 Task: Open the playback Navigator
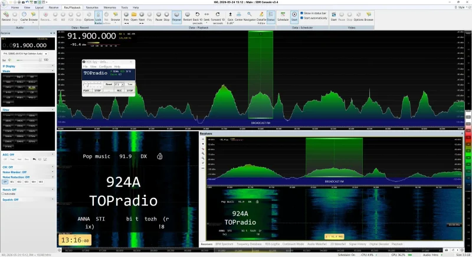click(x=250, y=17)
